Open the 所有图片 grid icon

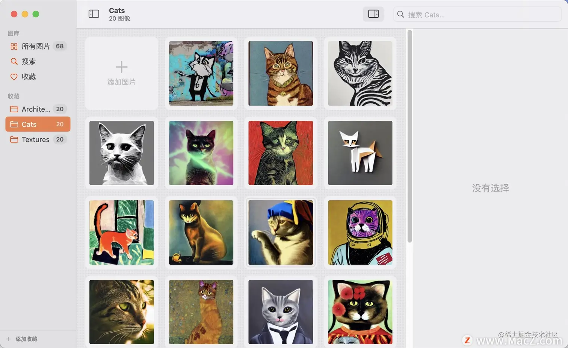coord(14,46)
